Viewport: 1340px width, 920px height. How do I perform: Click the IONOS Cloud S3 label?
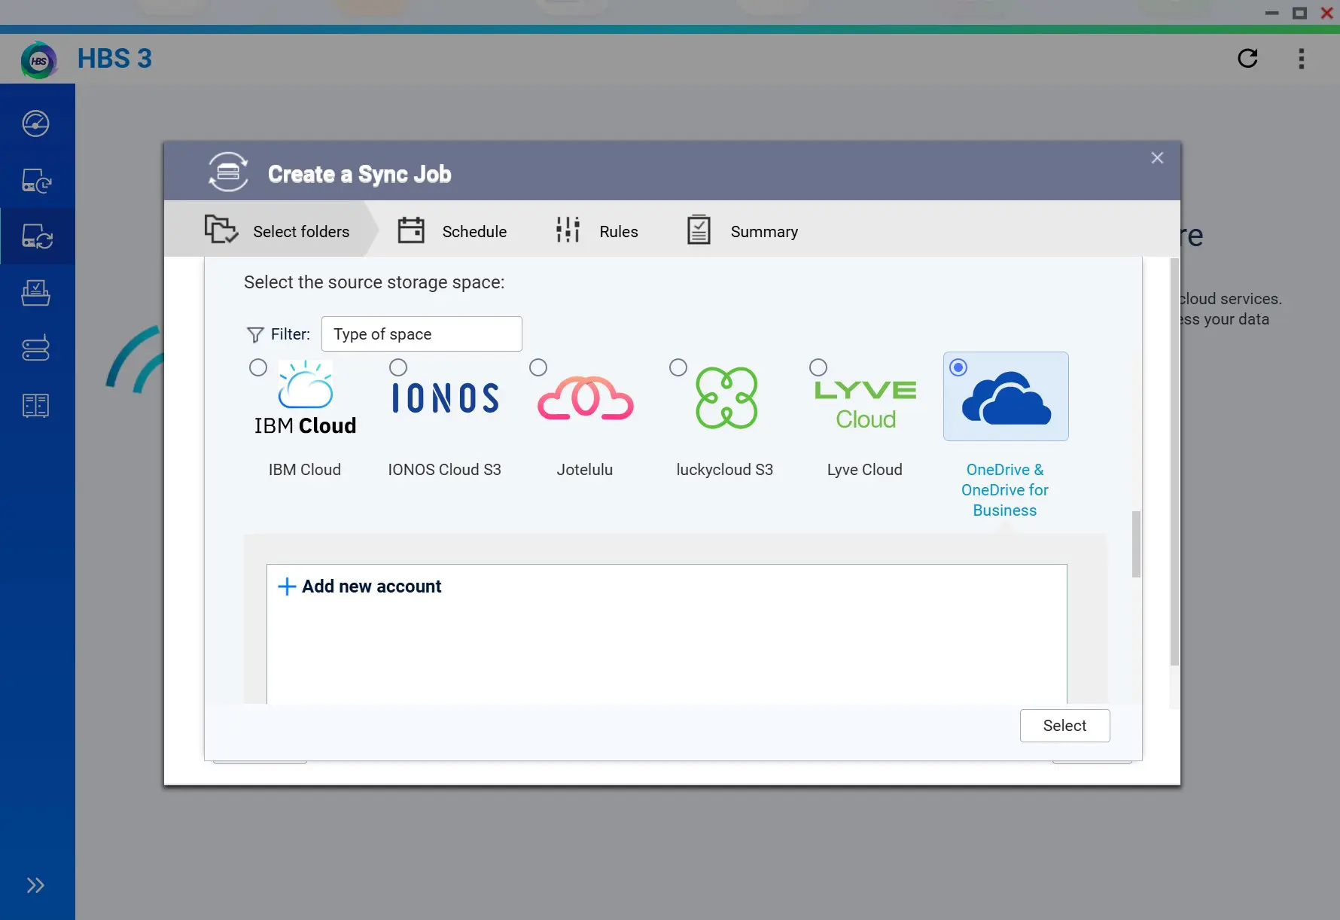point(444,470)
